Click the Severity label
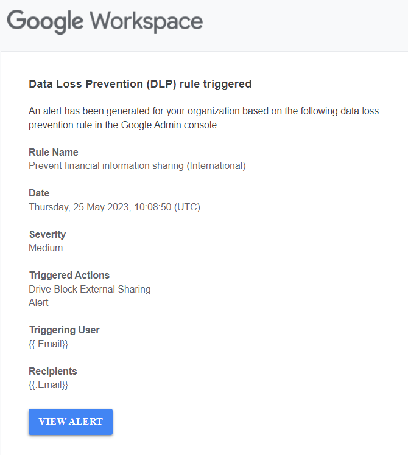Screen dimensions: 408x455 point(47,234)
